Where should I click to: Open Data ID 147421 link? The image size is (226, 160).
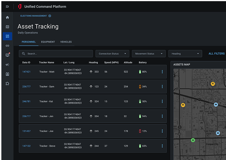tap(26, 72)
